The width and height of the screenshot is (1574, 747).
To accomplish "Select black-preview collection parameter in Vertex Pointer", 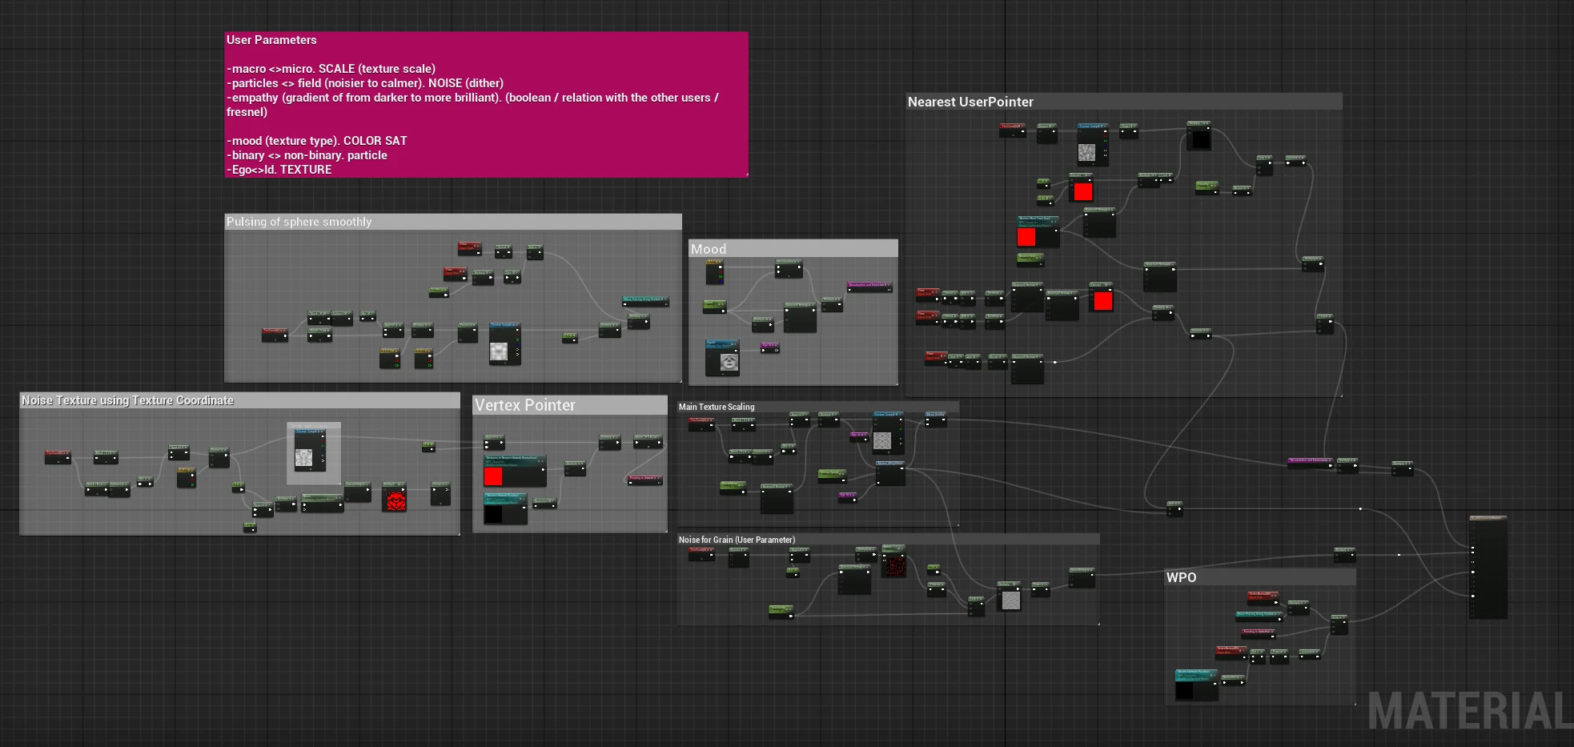I will click(x=505, y=508).
